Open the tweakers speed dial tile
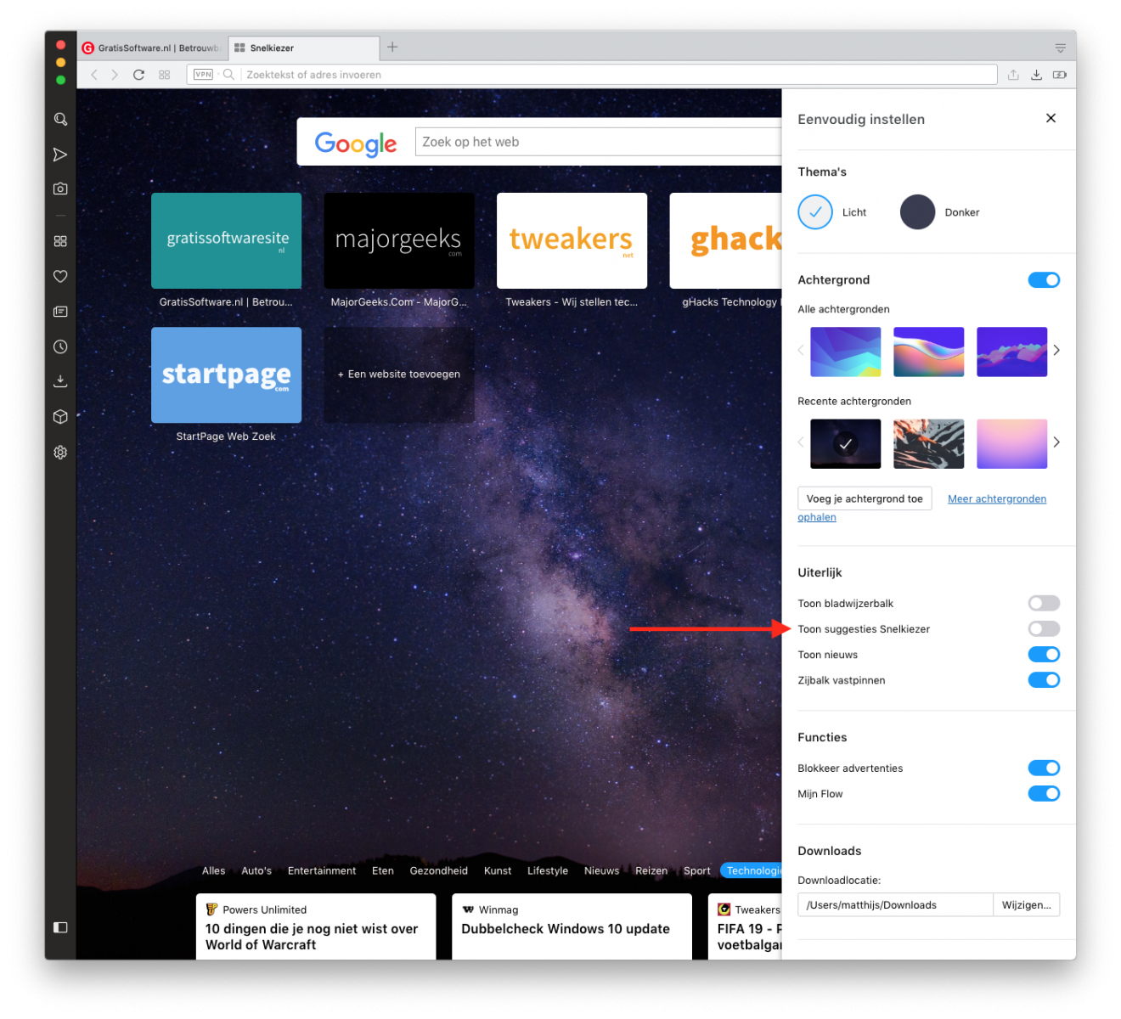1121x1019 pixels. click(x=572, y=241)
